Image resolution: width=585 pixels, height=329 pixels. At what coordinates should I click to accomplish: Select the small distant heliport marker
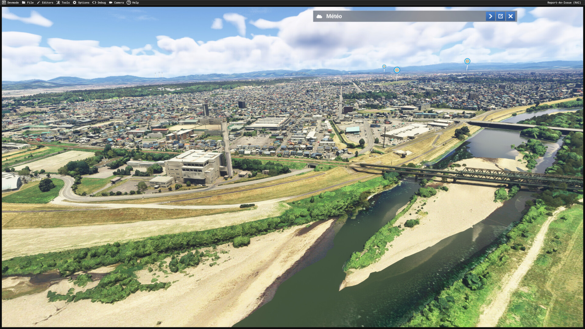[384, 66]
